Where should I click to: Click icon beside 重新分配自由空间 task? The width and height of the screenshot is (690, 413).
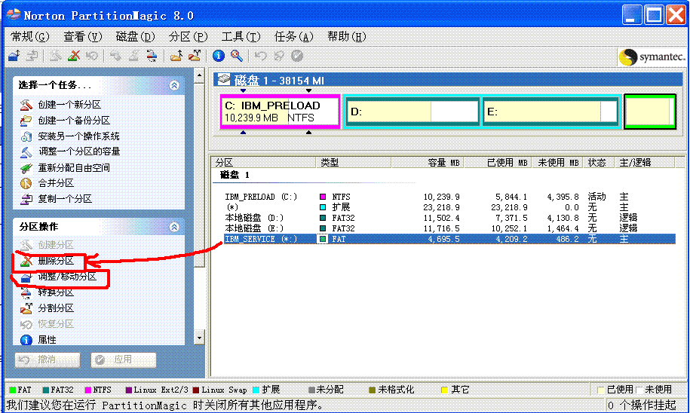(x=26, y=167)
